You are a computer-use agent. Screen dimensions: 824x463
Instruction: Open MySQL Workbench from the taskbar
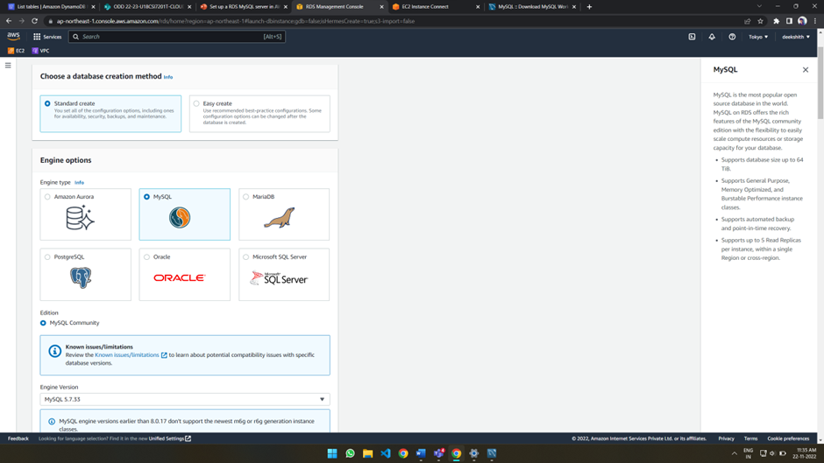[x=492, y=453]
